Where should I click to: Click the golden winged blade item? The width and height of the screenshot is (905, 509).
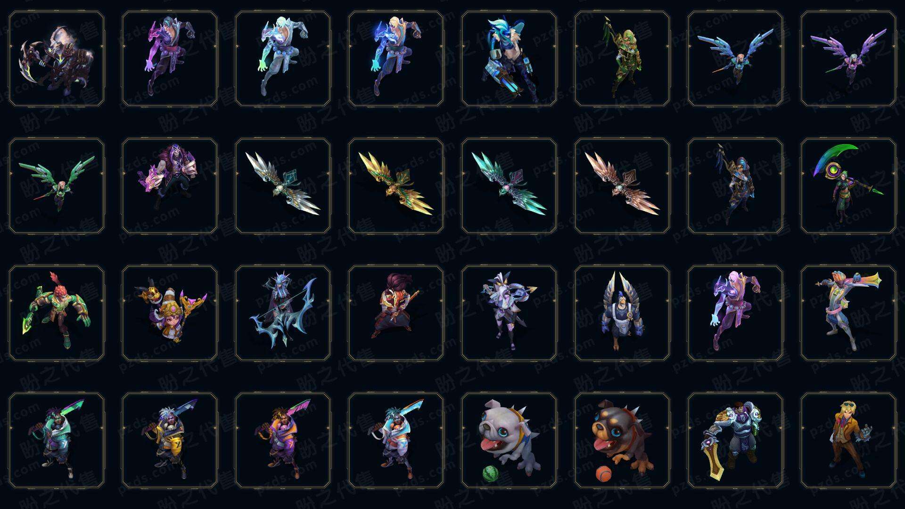pos(396,186)
